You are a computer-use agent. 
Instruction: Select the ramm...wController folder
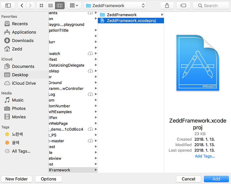coord(73,88)
